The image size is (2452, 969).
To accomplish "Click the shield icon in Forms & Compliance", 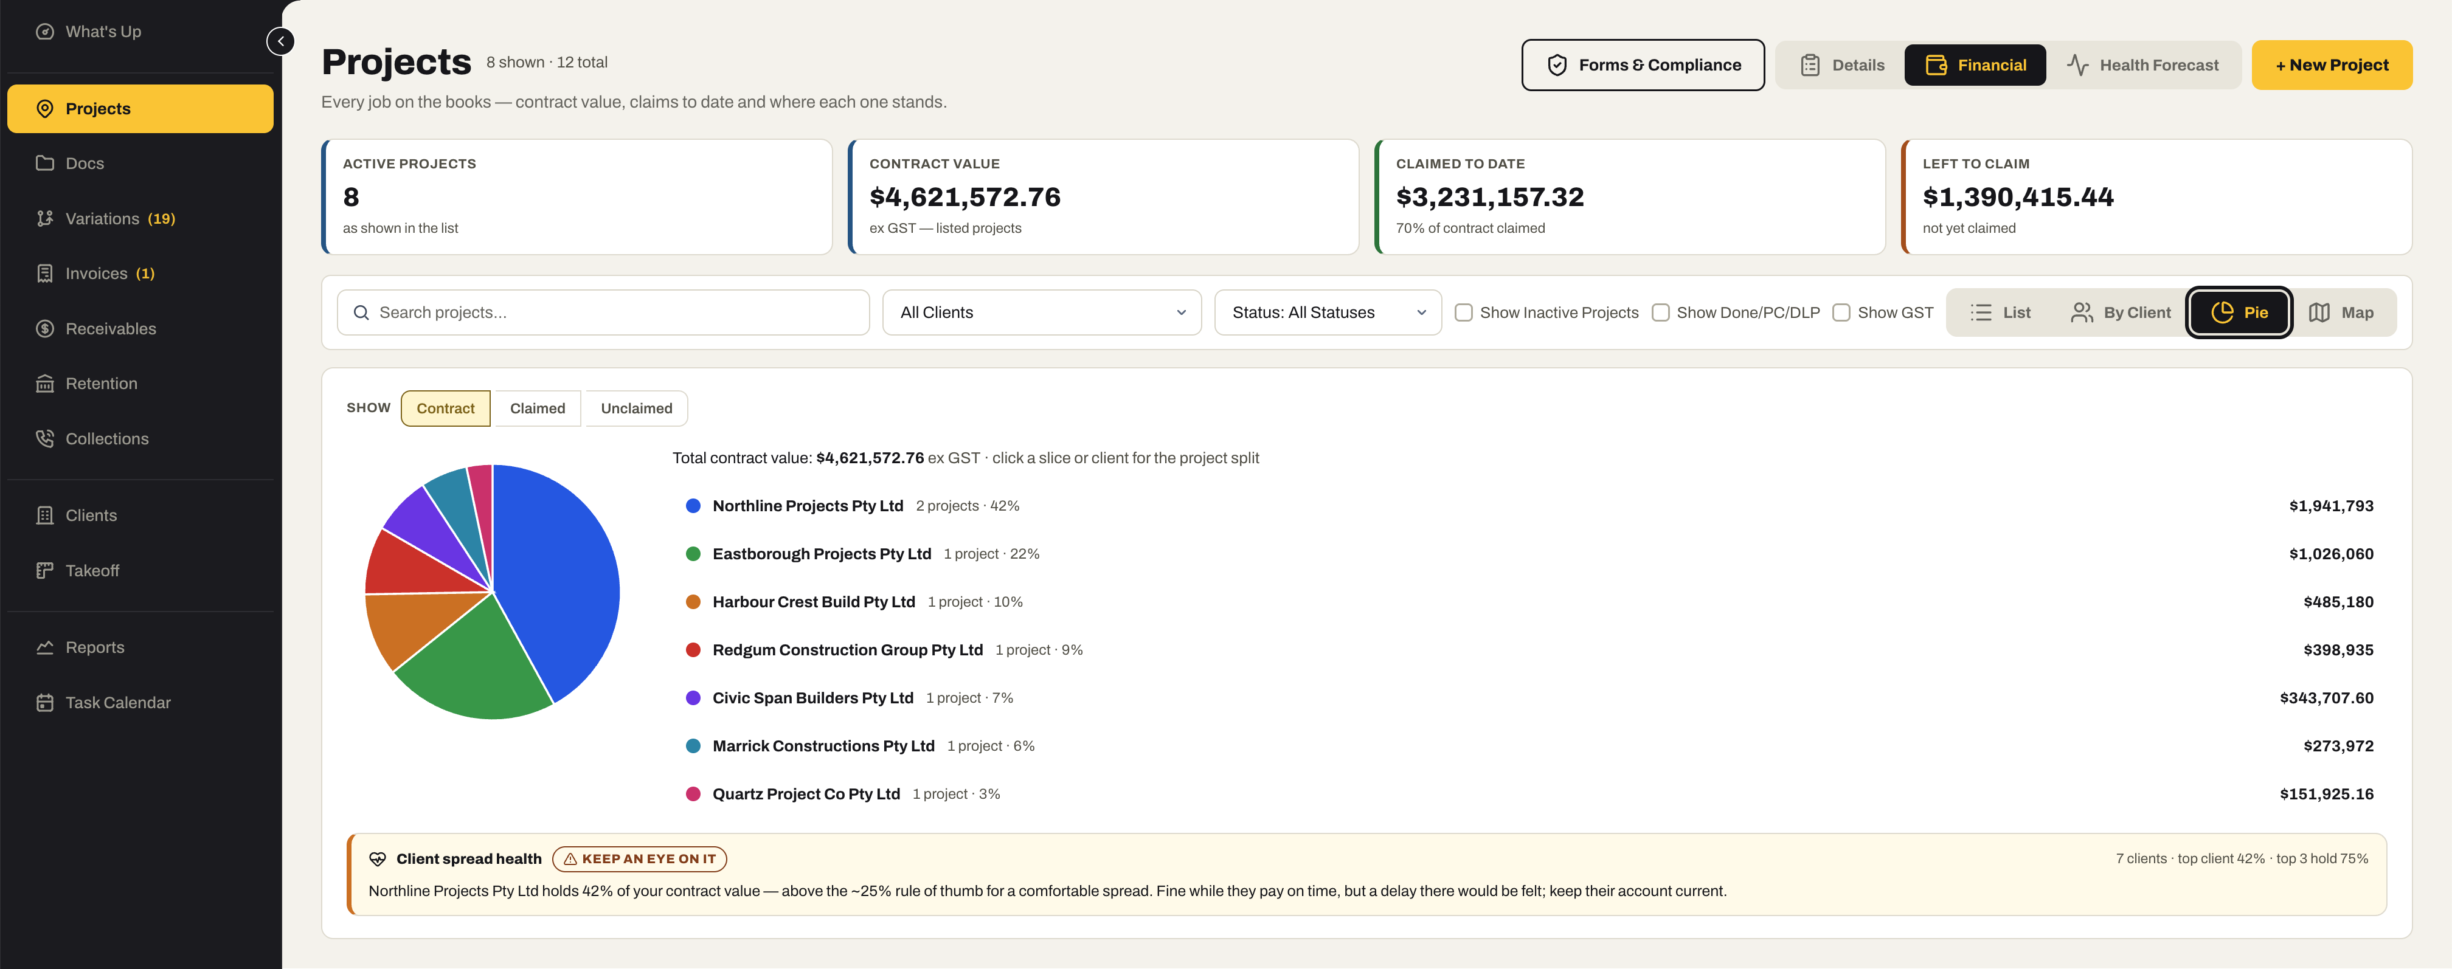I will coord(1557,64).
